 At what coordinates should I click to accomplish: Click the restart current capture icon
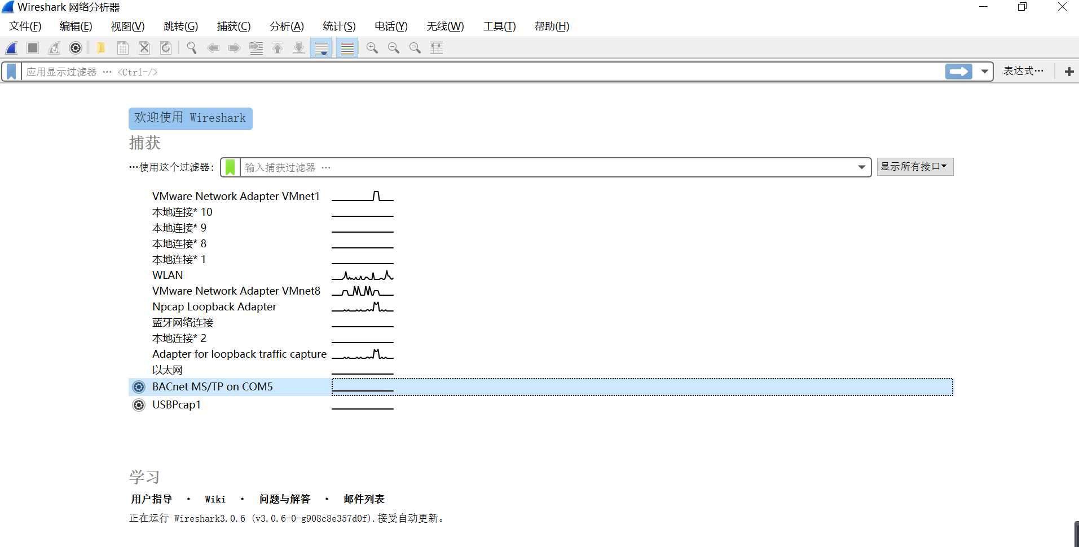[54, 48]
